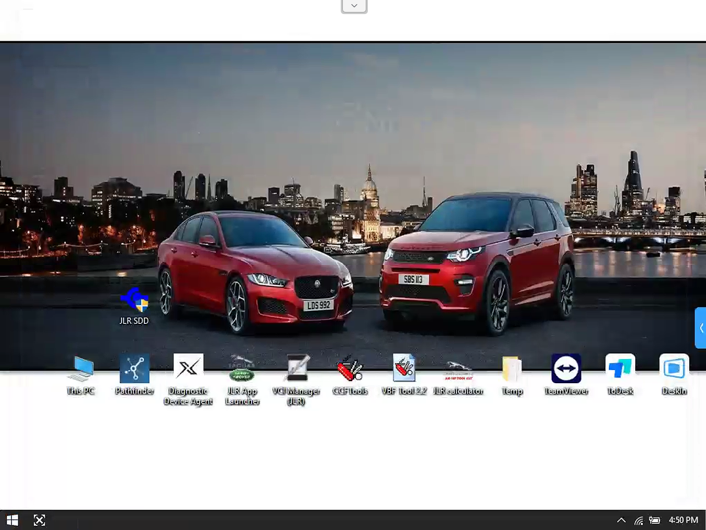Open Diagnostic Device Agent shortcut
The width and height of the screenshot is (706, 530).
(188, 380)
